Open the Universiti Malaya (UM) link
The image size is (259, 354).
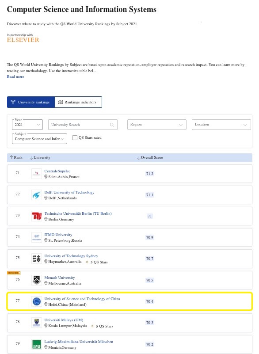point(64,320)
